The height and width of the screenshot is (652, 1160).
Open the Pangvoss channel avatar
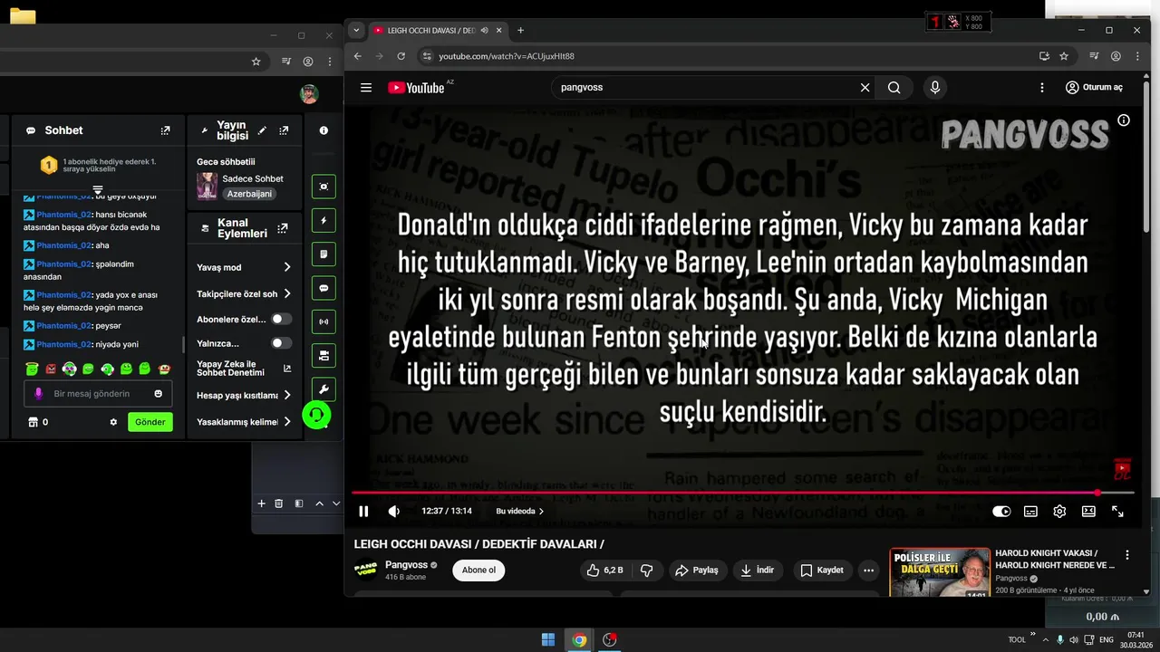point(365,570)
